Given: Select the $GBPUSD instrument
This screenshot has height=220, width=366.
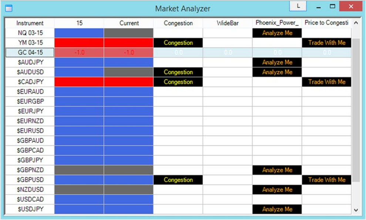Looking at the screenshot, I should point(30,180).
